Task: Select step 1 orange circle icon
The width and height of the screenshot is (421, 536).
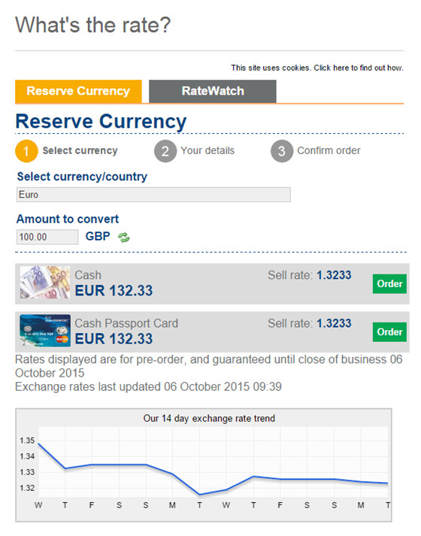Action: point(26,151)
